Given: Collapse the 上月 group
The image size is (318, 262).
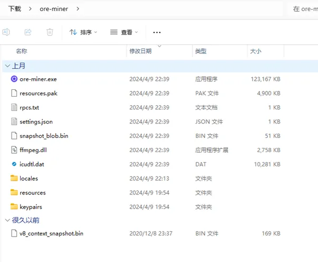Looking at the screenshot, I should pyautogui.click(x=7, y=66).
